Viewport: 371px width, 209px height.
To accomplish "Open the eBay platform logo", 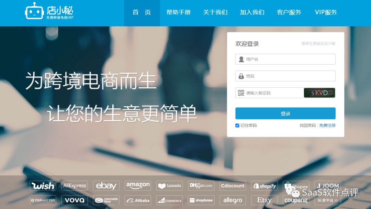I will pyautogui.click(x=106, y=186).
